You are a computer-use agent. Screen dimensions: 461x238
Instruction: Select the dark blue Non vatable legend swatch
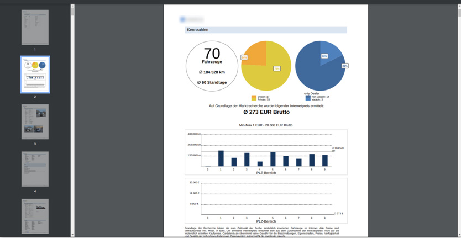click(x=308, y=97)
